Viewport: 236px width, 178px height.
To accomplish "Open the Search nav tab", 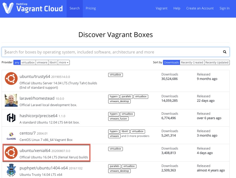I will coord(74,9).
